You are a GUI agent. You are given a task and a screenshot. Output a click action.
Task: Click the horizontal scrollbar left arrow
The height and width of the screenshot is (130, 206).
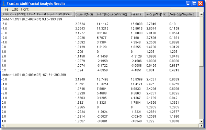pos(3,126)
